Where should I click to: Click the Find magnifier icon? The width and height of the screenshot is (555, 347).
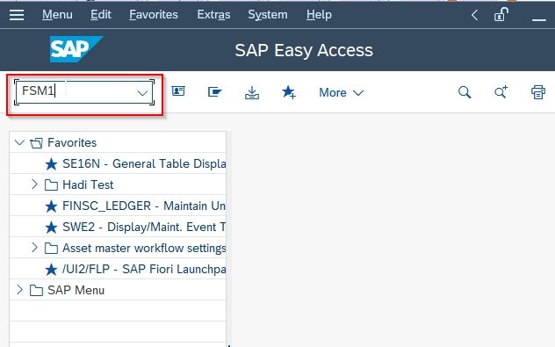point(465,92)
